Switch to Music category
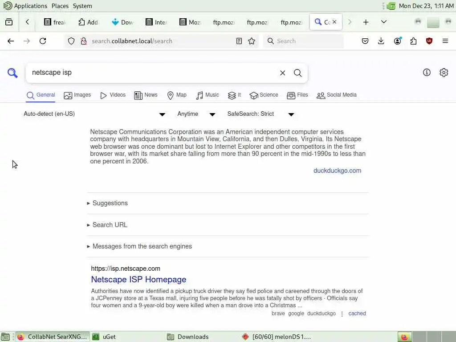Viewport: 456px width, 342px height. (208, 95)
